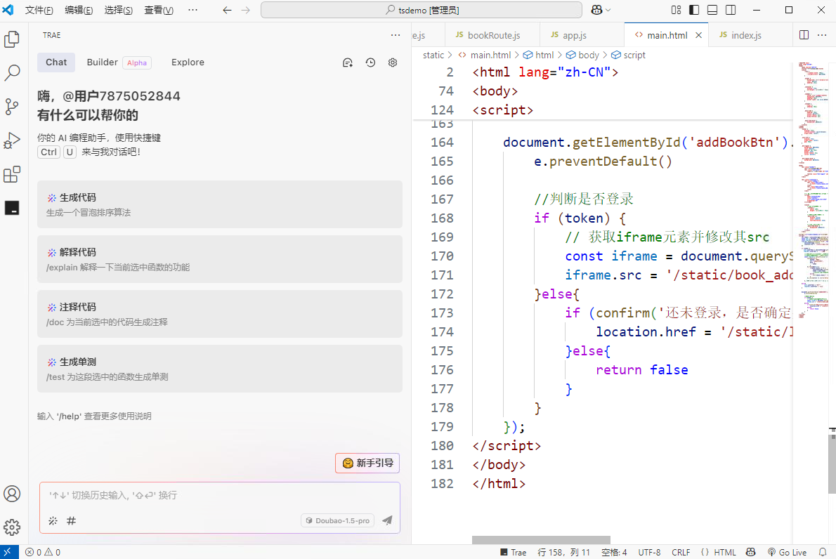Open Source Control view in activity bar
The image size is (836, 559).
(12, 107)
